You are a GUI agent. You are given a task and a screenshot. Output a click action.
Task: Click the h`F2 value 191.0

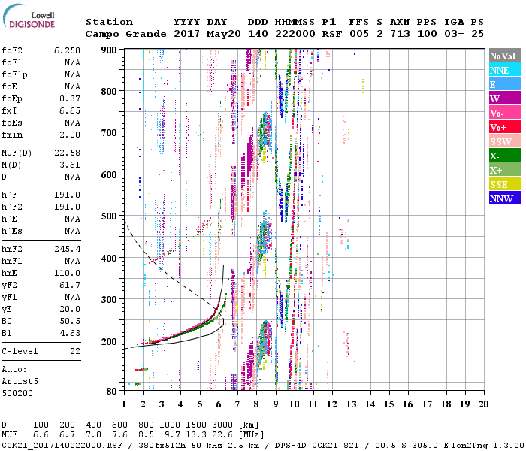point(67,207)
